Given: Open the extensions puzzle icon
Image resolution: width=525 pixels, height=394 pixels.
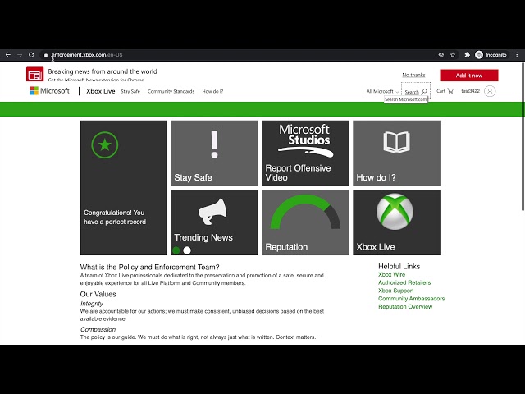Looking at the screenshot, I should pos(467,55).
